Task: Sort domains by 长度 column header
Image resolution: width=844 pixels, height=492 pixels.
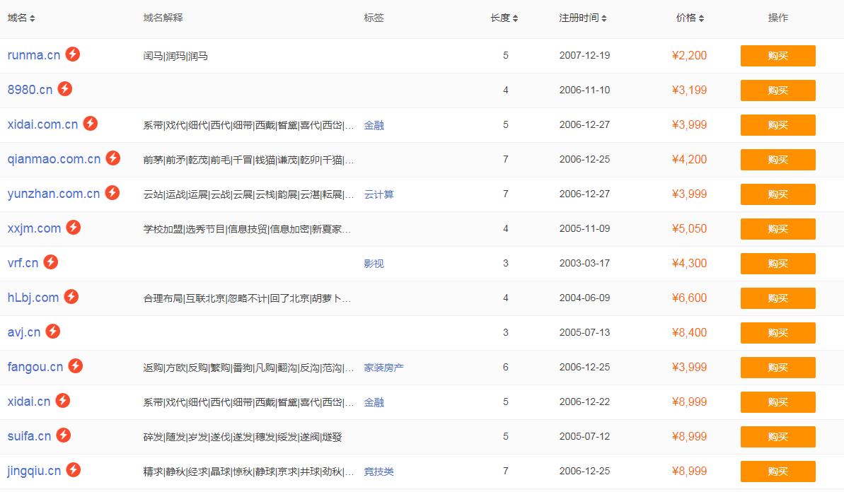Action: click(504, 18)
